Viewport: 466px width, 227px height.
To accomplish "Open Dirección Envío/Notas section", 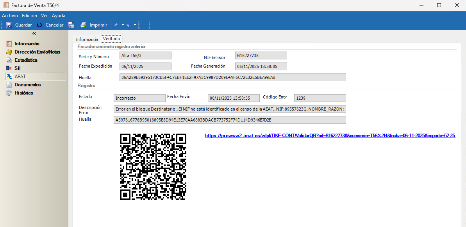I will 37,52.
